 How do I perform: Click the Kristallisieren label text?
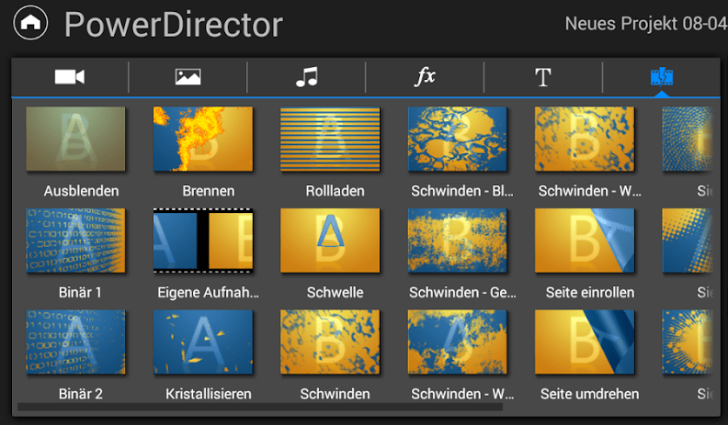point(209,394)
